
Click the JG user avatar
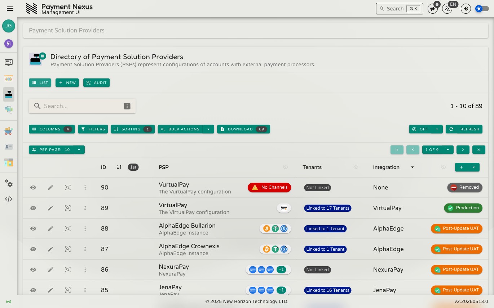[x=9, y=26]
